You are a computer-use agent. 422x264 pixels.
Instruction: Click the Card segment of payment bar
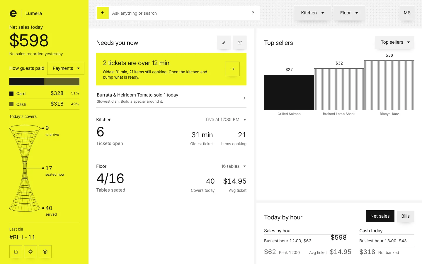click(27, 82)
